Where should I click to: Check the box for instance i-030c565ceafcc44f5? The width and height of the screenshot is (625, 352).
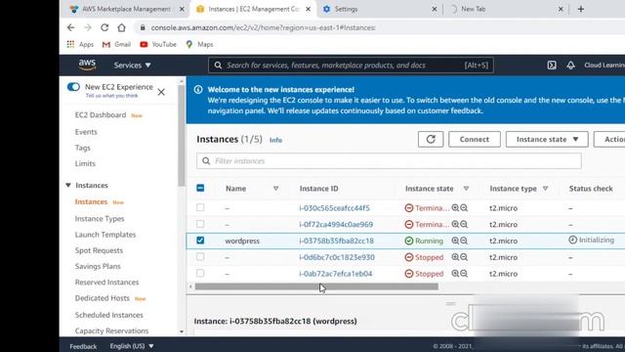tap(200, 207)
